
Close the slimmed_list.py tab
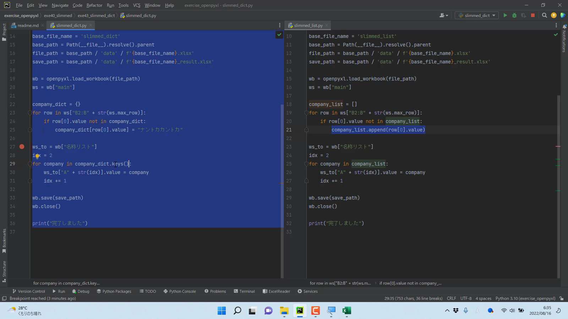click(327, 26)
